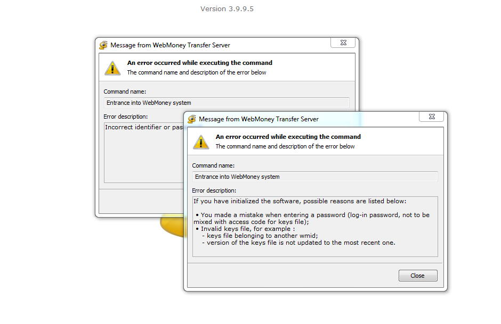The height and width of the screenshot is (324, 501).
Task: Click 'If you have initialized the software' line
Action: coord(300,201)
